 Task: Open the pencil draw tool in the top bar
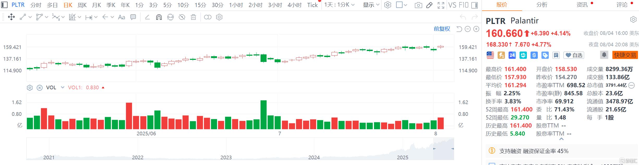tap(429, 5)
